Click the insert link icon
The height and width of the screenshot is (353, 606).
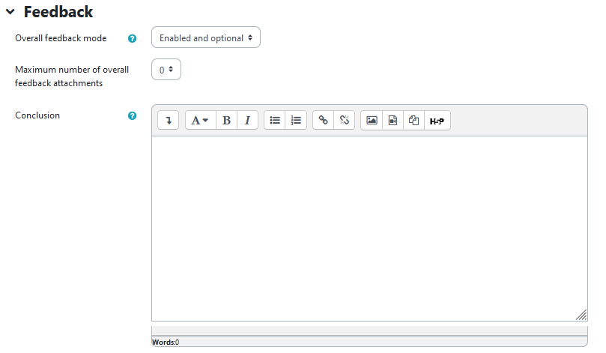point(324,120)
